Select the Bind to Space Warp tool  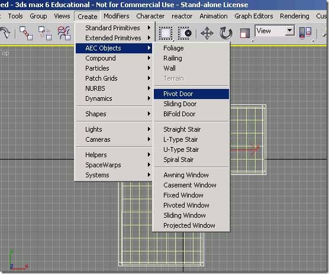tap(64, 33)
